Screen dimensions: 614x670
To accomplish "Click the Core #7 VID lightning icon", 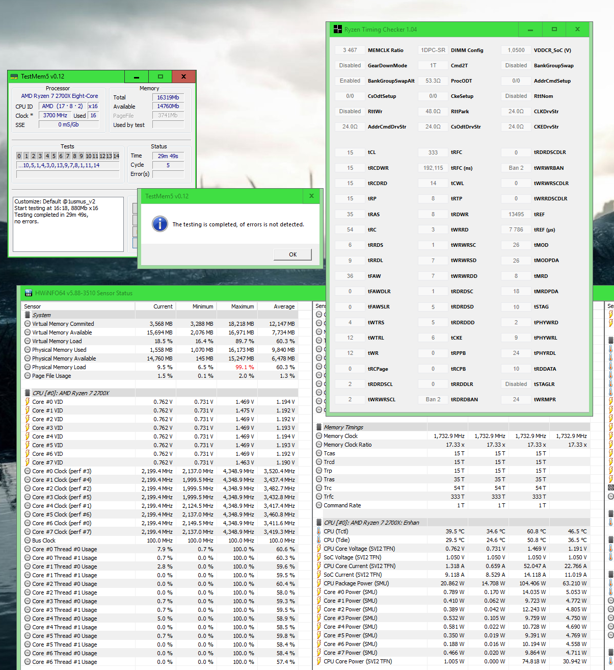I will click(28, 462).
